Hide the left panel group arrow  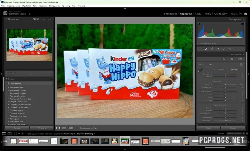(1, 74)
